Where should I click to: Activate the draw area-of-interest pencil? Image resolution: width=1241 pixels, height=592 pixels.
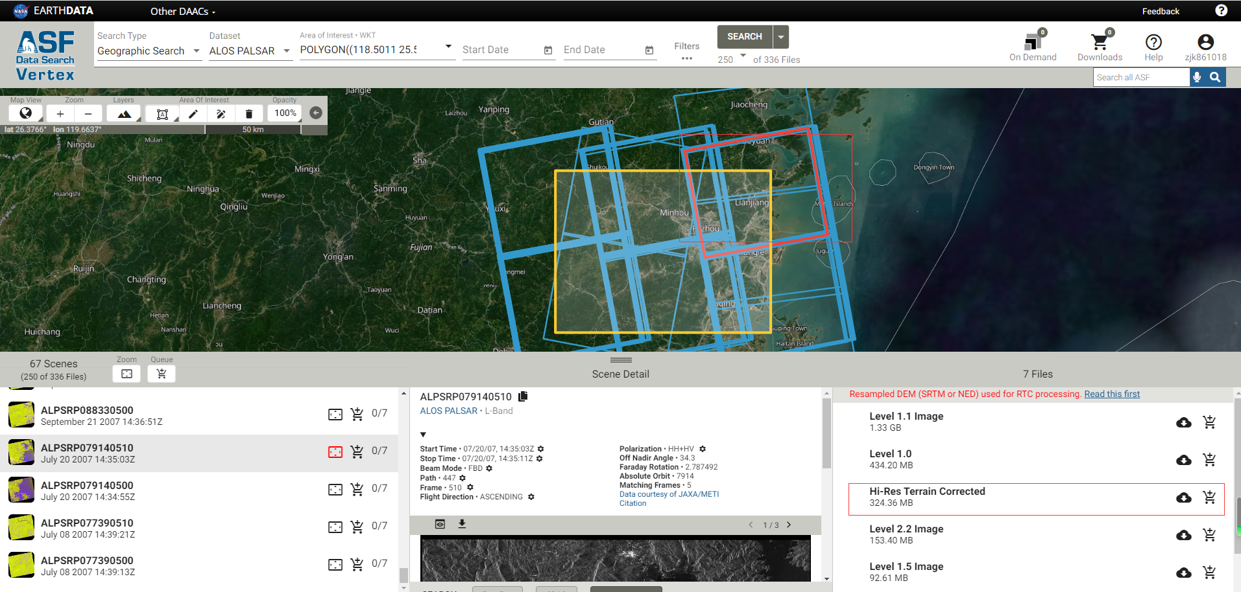[x=193, y=113]
